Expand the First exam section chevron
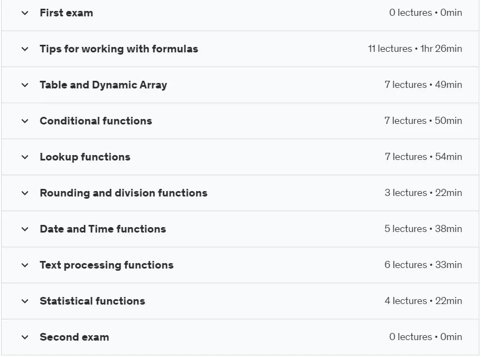 coord(25,13)
